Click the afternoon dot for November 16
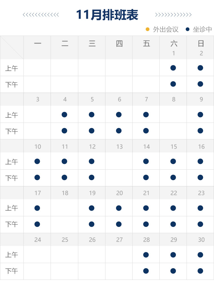Image resolution: width=214 pixels, height=285 pixels. tap(200, 178)
